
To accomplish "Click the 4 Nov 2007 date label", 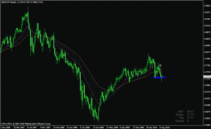I will (45, 127).
